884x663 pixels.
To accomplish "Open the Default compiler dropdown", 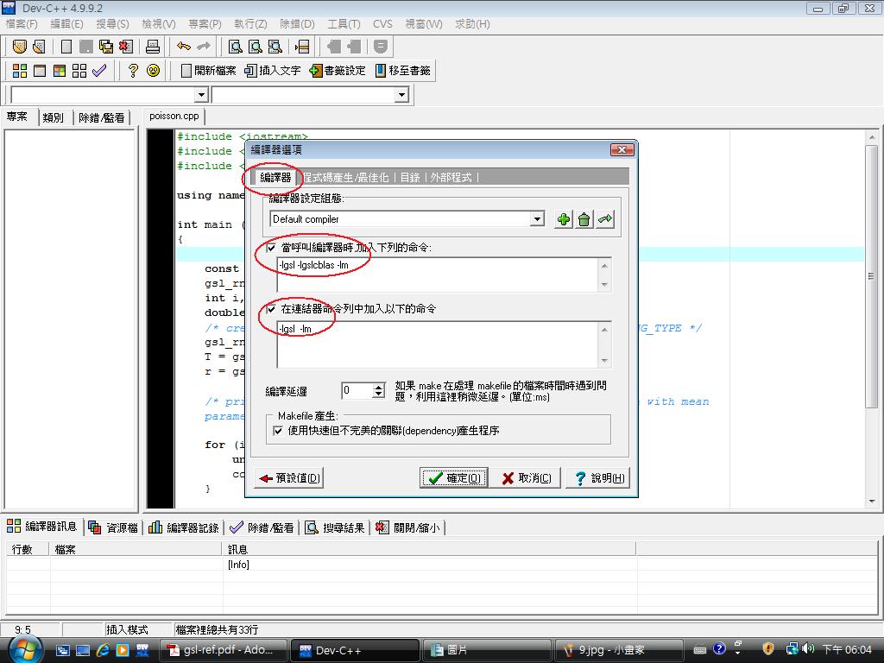I will 537,219.
